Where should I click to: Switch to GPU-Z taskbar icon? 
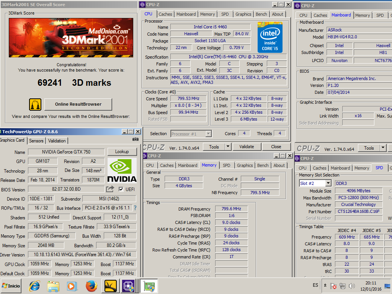149,286
